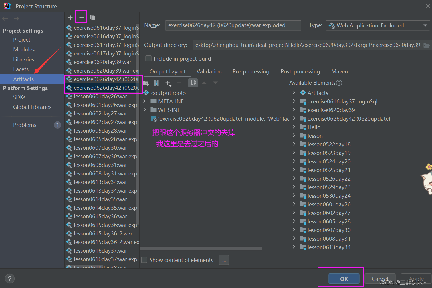
Task: Click the horizontal scrollbar under the output layout tree
Action: coord(201,249)
